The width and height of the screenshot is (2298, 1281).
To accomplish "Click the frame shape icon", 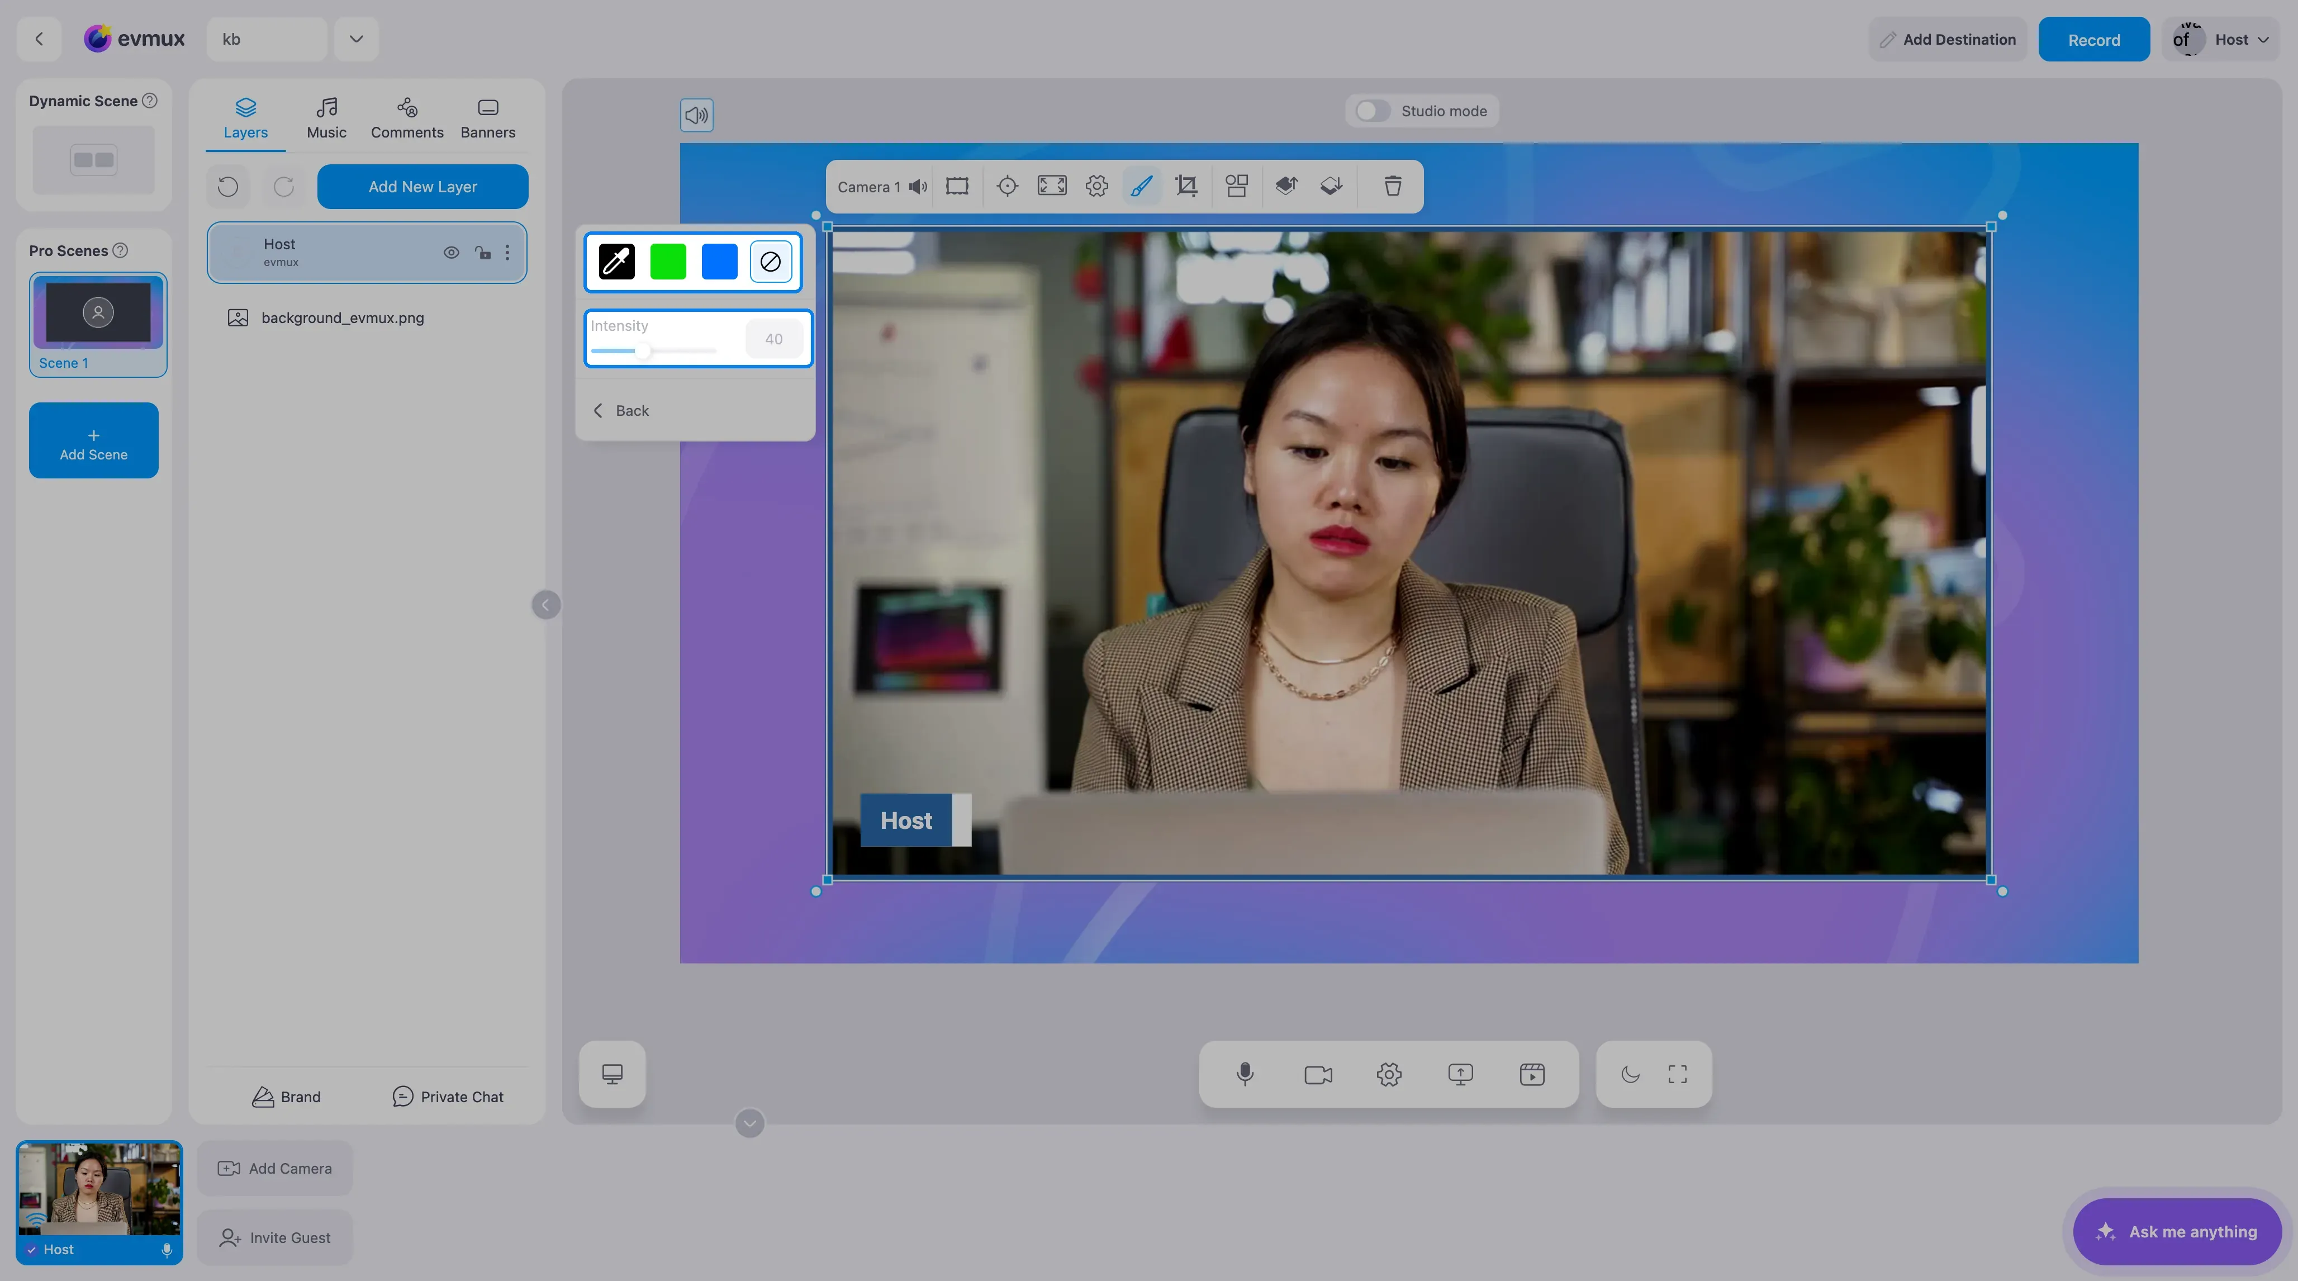I will [957, 187].
